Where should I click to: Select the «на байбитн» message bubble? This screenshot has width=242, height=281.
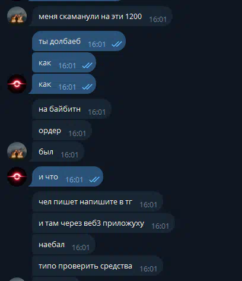pyautogui.click(x=72, y=109)
